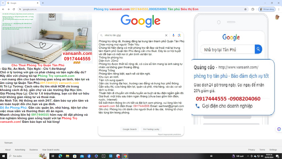Open the Terms footer link
This screenshot has height=159, width=282.
pyautogui.click(x=262, y=150)
